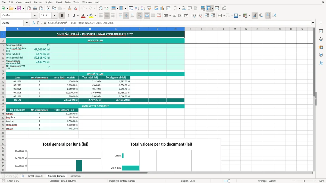This screenshot has width=326, height=183.
Task: Select the Clone Formatting paintbrush
Action: 70,8
